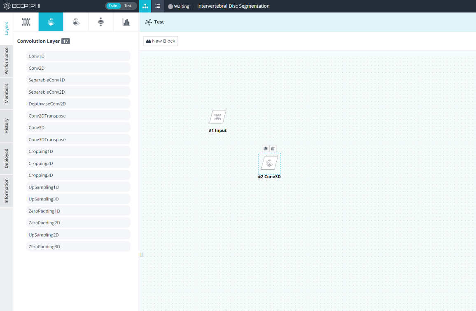
Task: Open the input layer category icon
Action: click(26, 22)
